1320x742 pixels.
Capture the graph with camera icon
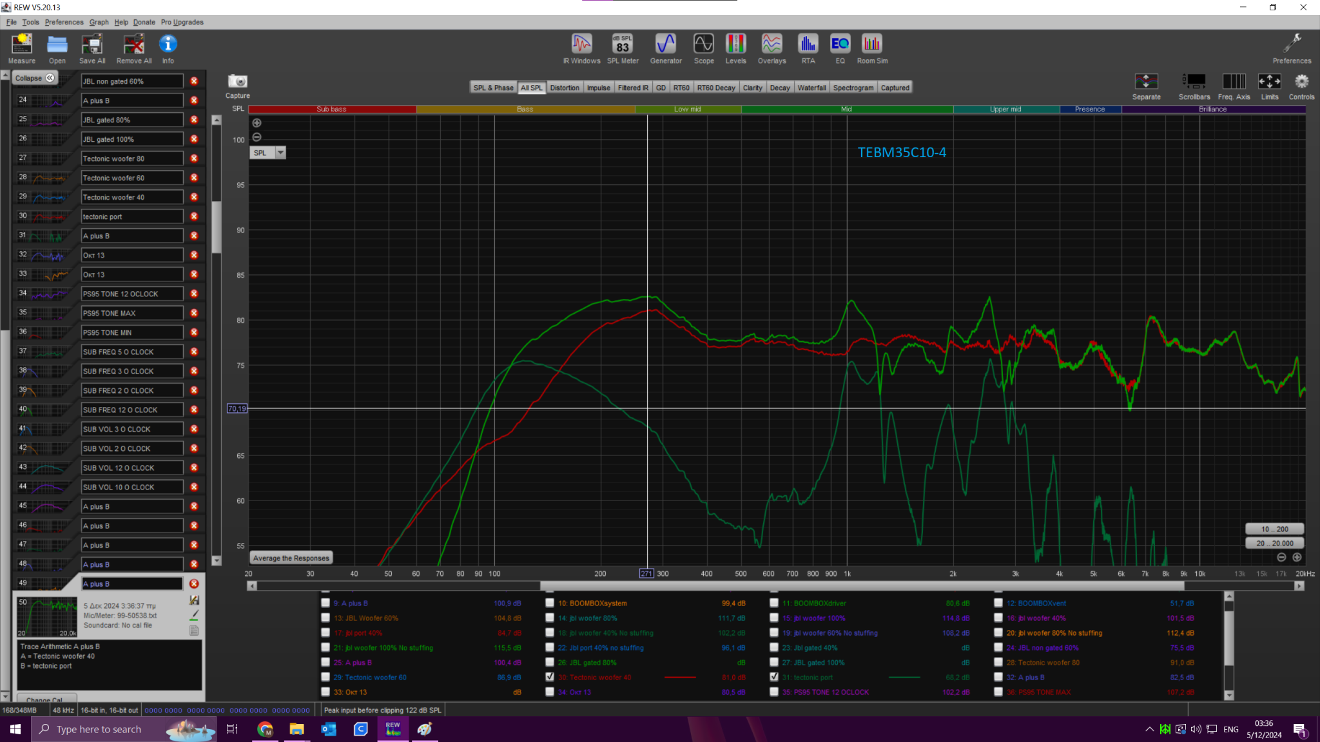click(x=237, y=82)
